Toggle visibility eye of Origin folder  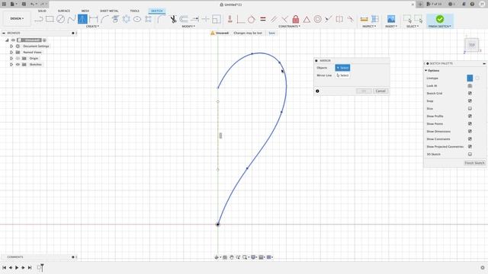[x=18, y=59]
